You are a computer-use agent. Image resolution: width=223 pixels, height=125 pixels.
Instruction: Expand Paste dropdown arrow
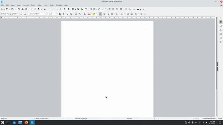point(41,9)
